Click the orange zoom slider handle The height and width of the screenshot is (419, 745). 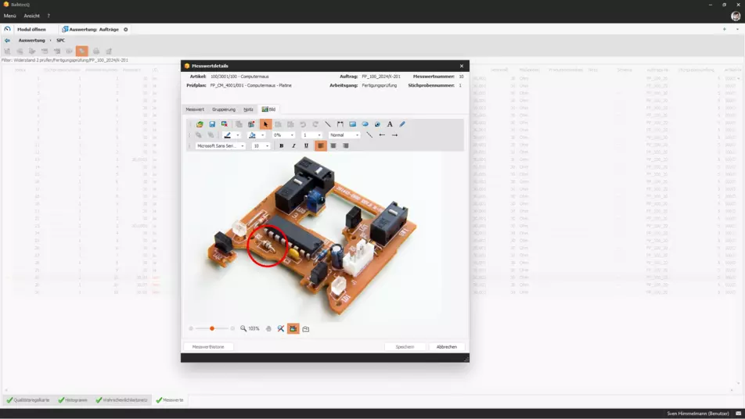coord(212,328)
